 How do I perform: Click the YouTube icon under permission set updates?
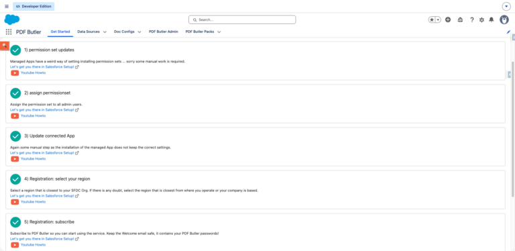15,73
